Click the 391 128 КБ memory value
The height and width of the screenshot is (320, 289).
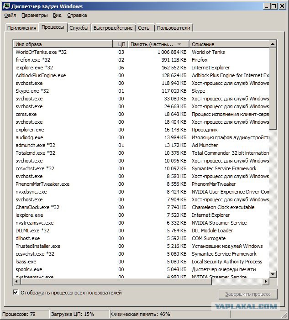click(x=174, y=60)
